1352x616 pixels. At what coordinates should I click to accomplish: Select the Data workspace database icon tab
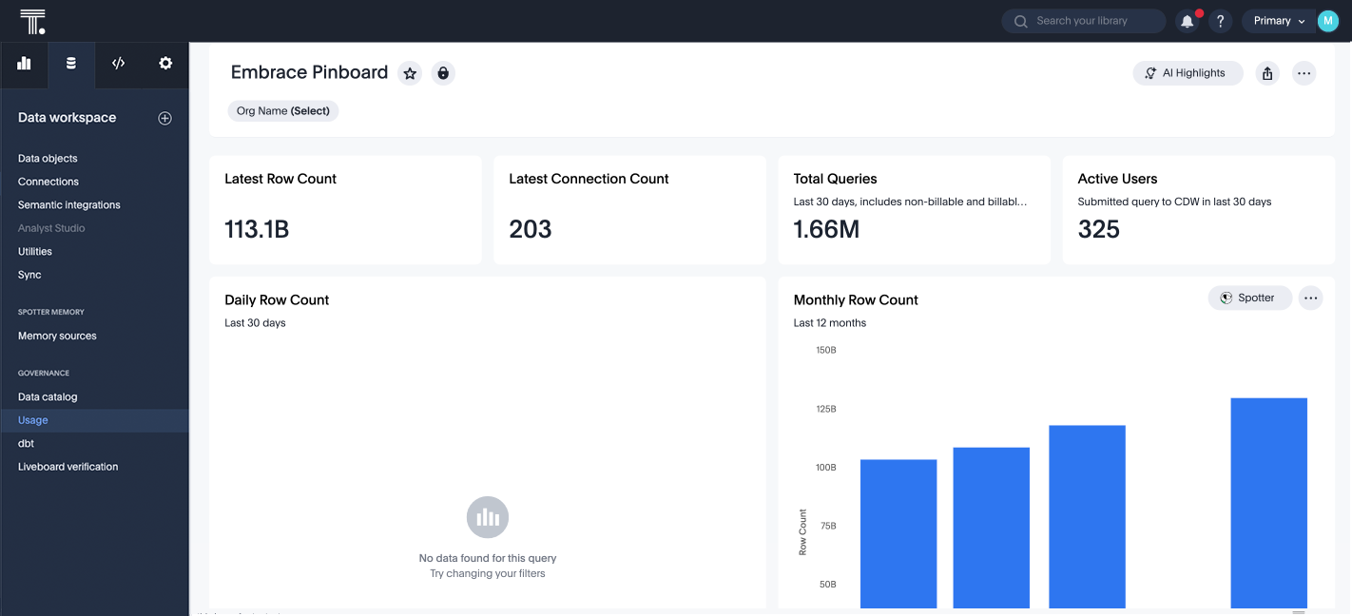[71, 64]
